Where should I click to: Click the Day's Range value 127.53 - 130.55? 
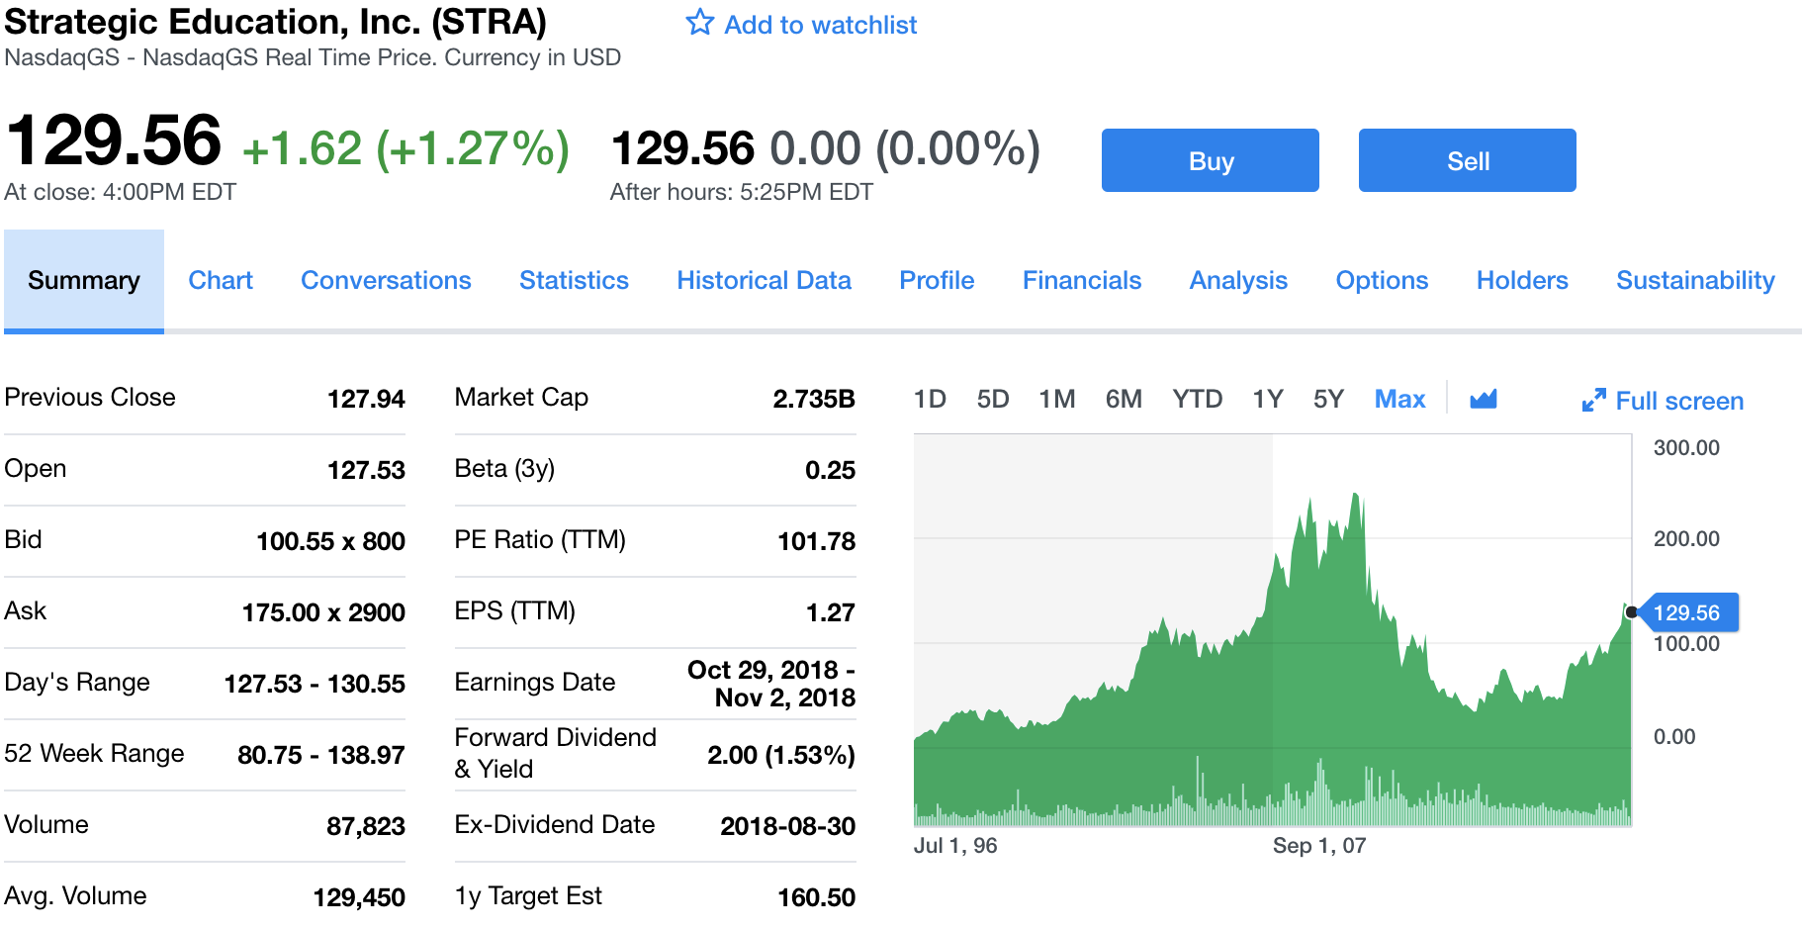315,684
